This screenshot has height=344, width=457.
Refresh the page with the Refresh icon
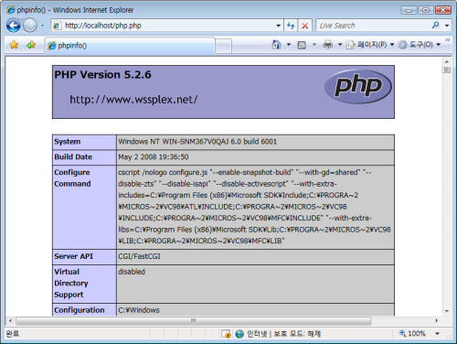point(291,26)
